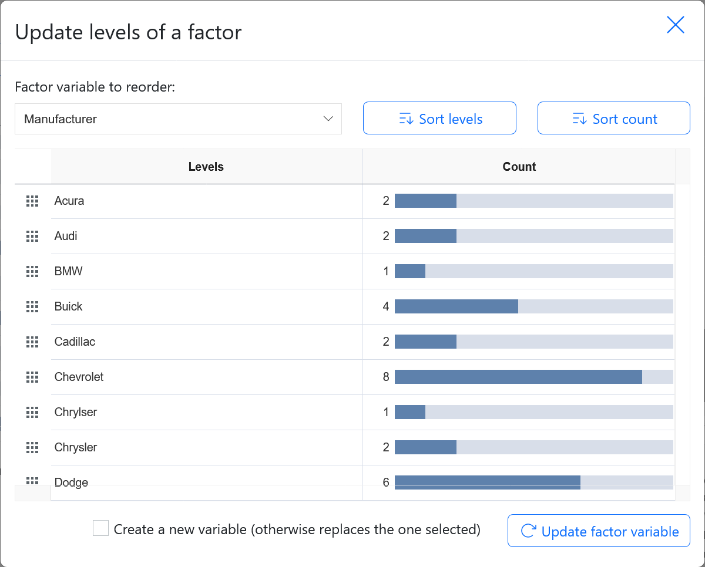Click the Buick count bar

[456, 306]
